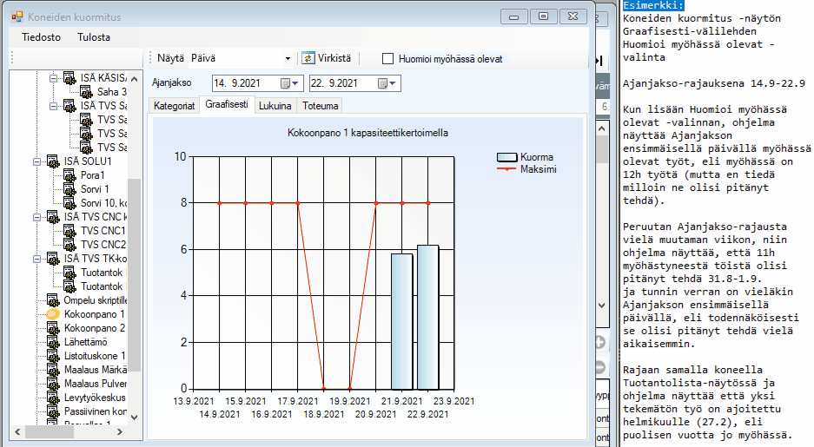Select TVS CNC1 in the tree

pos(103,231)
